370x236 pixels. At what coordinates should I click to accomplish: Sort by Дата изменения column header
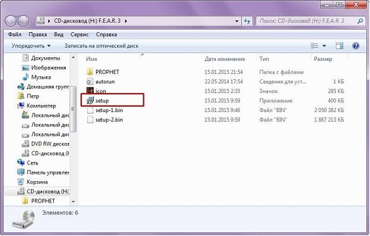pyautogui.click(x=224, y=59)
